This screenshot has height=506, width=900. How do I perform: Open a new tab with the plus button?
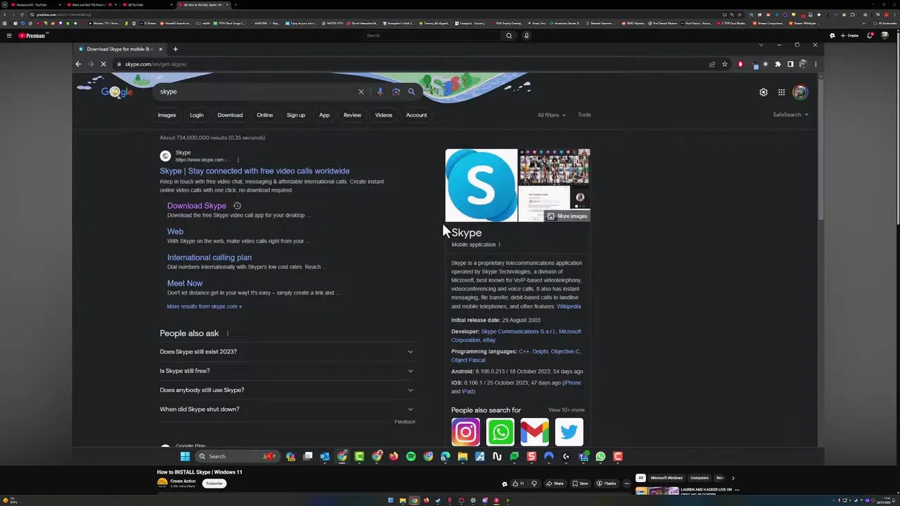click(175, 49)
